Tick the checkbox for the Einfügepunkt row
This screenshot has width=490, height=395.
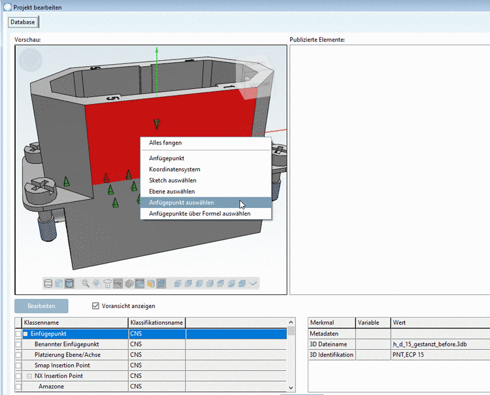(18, 334)
